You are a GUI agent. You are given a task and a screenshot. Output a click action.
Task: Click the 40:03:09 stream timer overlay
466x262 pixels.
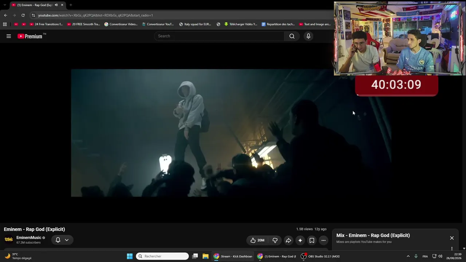coord(396,85)
